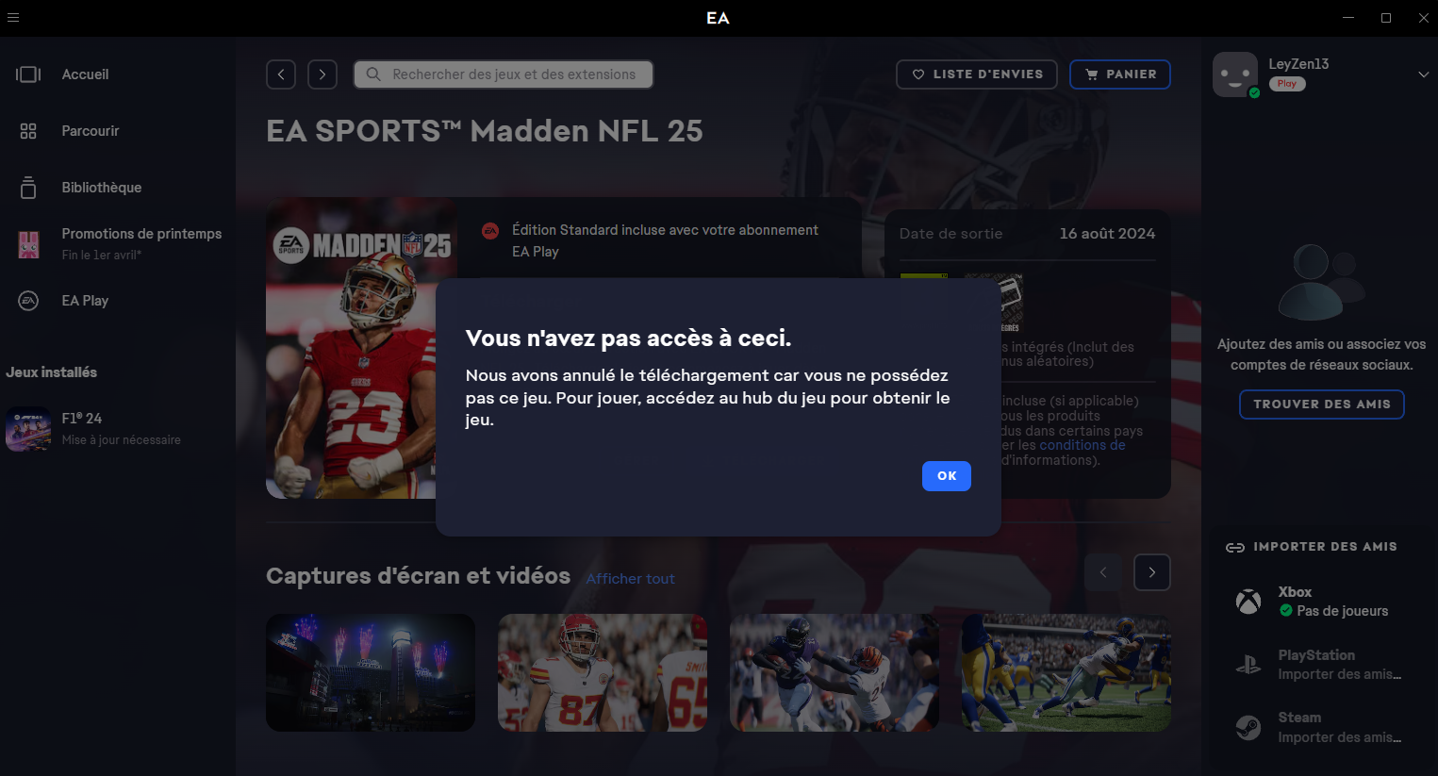Click PlayStation Importer des amis entry

(1322, 665)
